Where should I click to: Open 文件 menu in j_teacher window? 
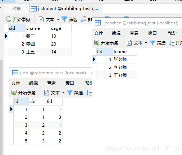(x=99, y=33)
